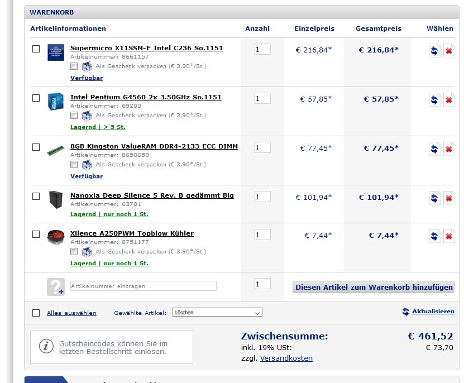Enable gift wrapping for Intel Pentium G4560
The width and height of the screenshot is (464, 383).
click(74, 116)
